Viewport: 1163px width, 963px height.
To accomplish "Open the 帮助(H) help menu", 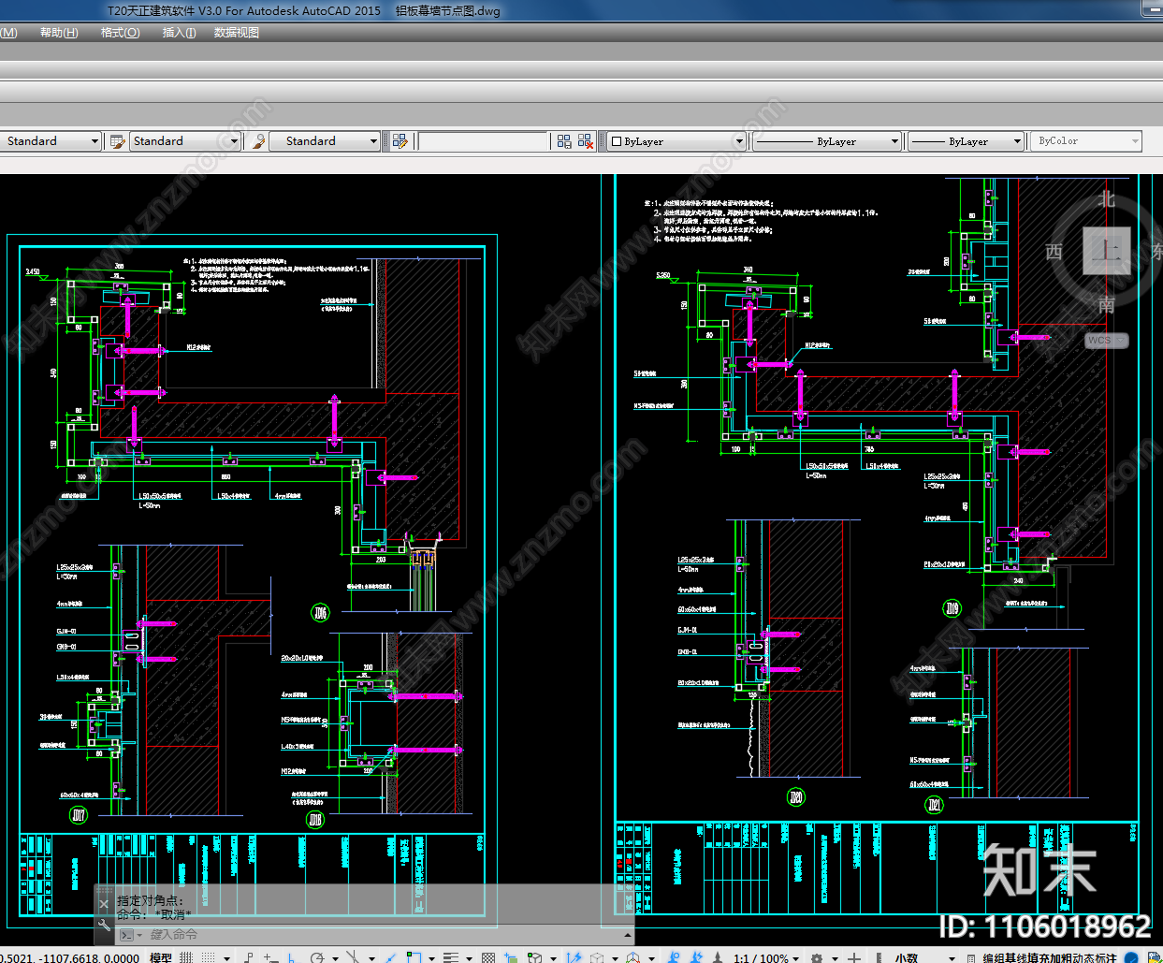I will coord(59,33).
